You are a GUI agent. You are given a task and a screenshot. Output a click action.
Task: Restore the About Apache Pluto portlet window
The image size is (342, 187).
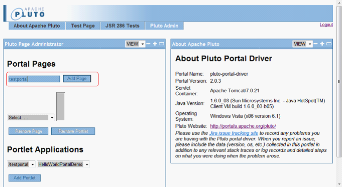329,44
